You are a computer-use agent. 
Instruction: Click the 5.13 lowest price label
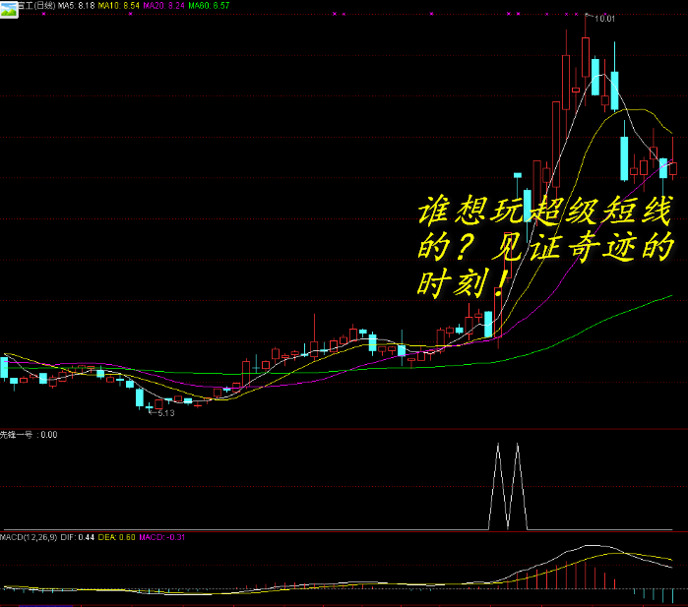tap(166, 413)
